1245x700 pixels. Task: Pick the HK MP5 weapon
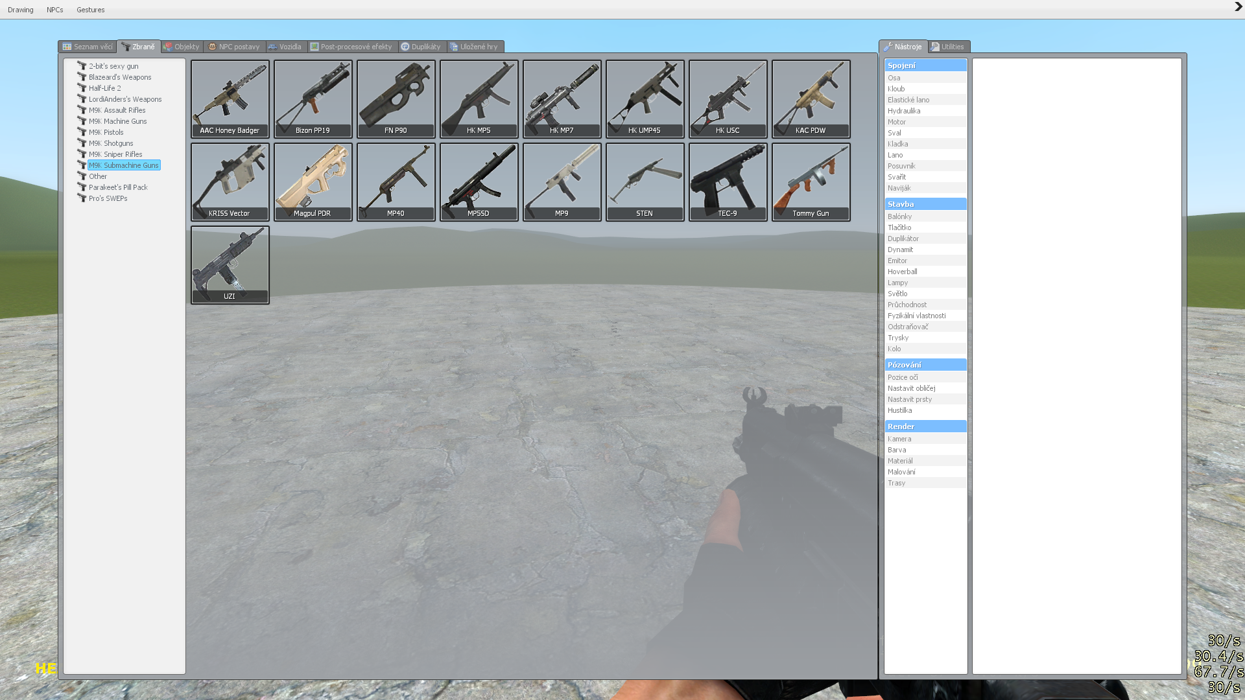[479, 99]
